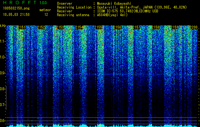Click the HROFFT title text
This screenshot has height=127, width=200.
20,3
